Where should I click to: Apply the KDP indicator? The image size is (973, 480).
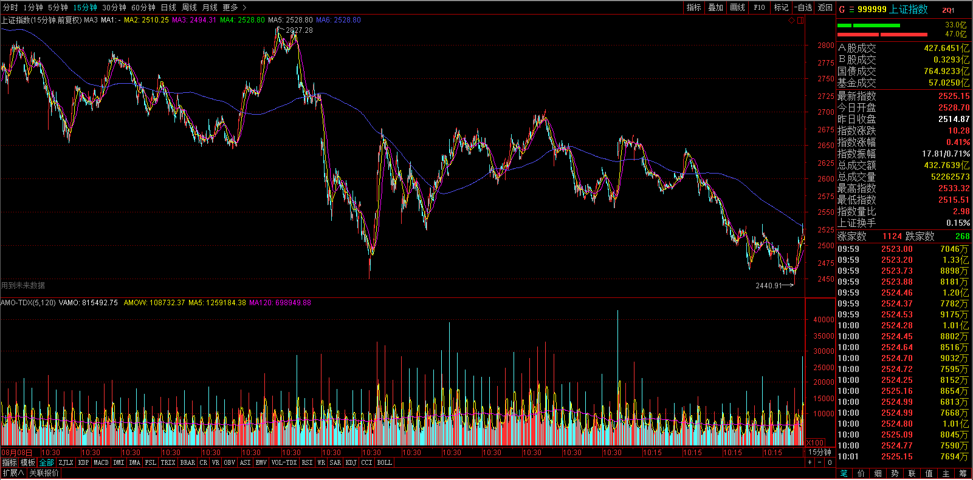pyautogui.click(x=83, y=462)
